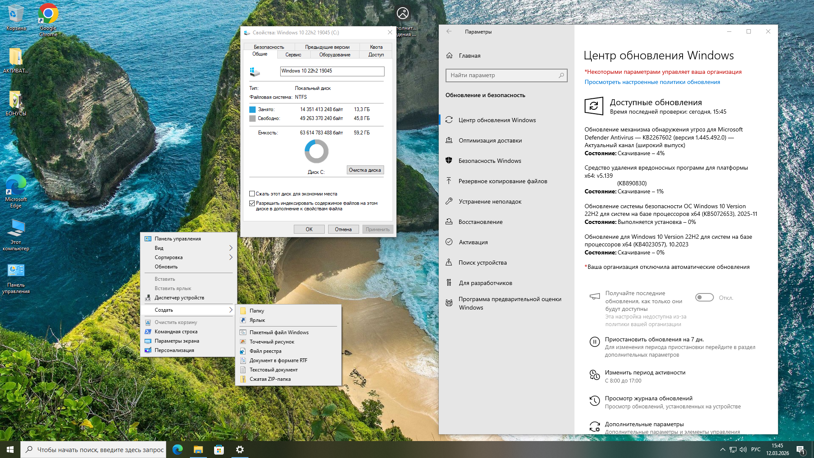Select 'Текстовый документ' from create submenu

coord(273,370)
